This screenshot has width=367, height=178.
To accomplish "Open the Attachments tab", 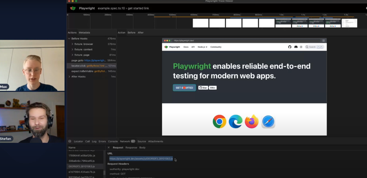I will 156,141.
